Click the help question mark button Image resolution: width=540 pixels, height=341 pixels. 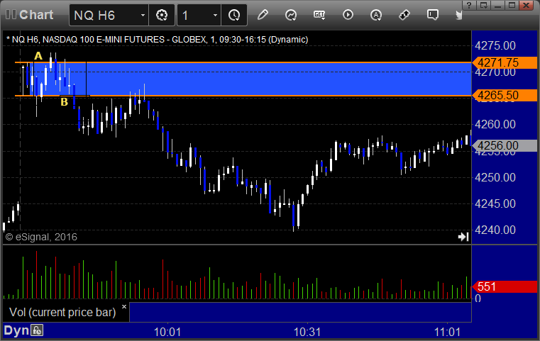point(469,5)
